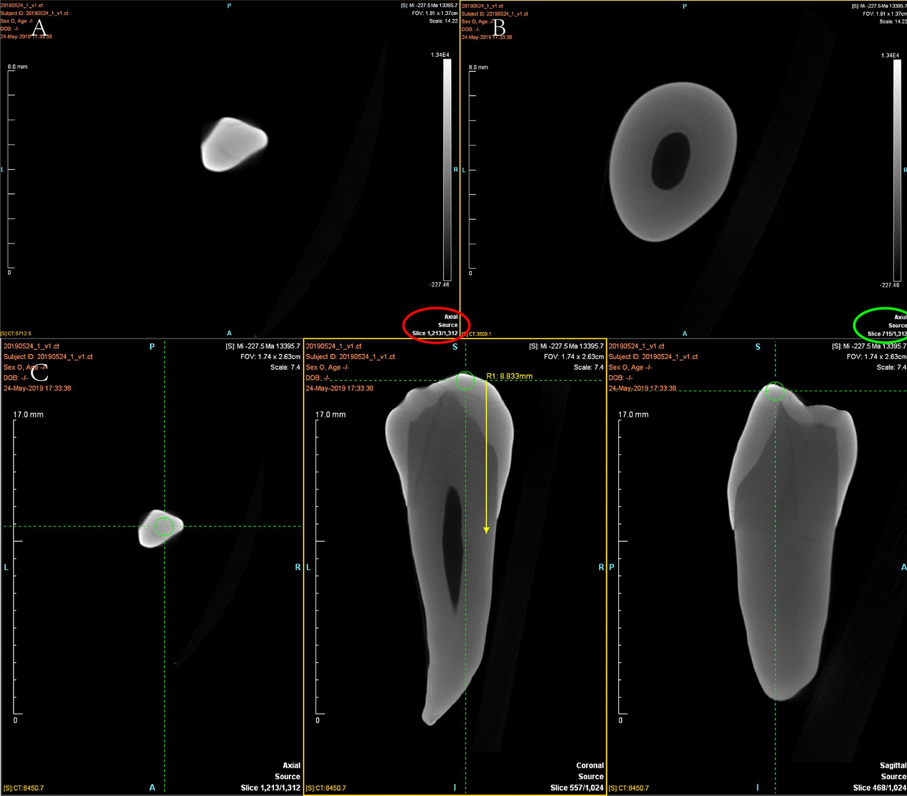Click the 'L' marker in the coronal view
Image resolution: width=907 pixels, height=796 pixels.
(x=308, y=567)
